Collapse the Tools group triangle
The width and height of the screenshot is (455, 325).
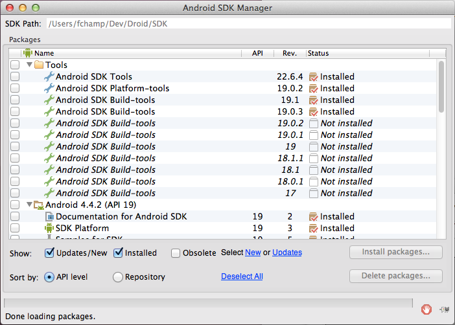29,64
